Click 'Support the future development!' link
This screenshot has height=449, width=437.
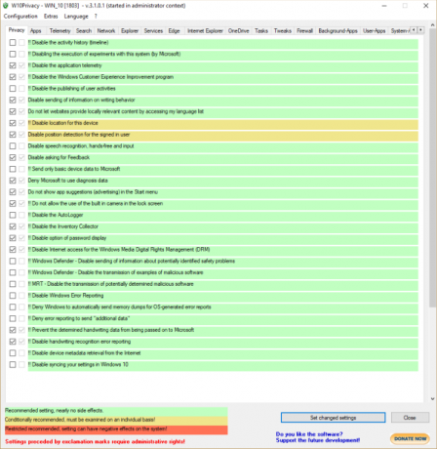(318, 440)
